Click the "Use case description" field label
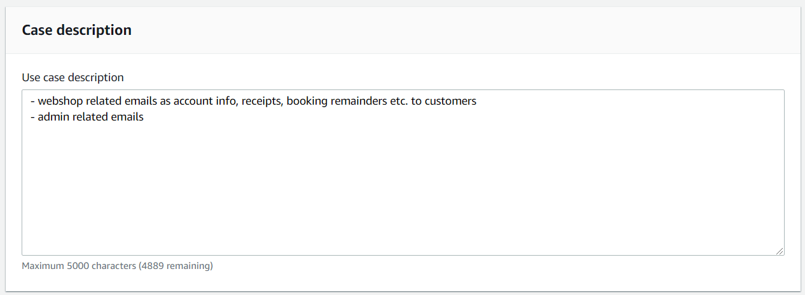The width and height of the screenshot is (805, 295). tap(72, 77)
